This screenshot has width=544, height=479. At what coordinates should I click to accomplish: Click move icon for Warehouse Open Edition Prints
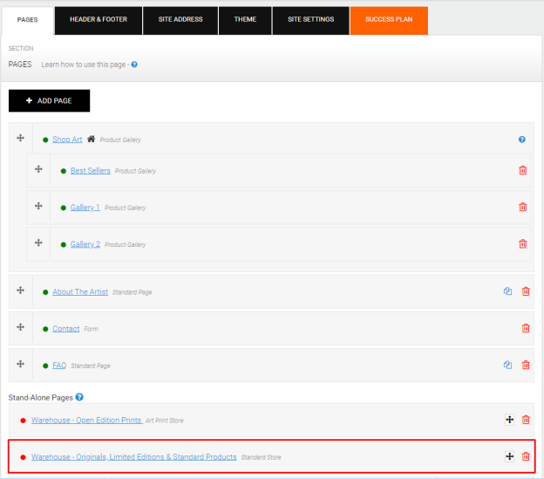[x=509, y=420]
